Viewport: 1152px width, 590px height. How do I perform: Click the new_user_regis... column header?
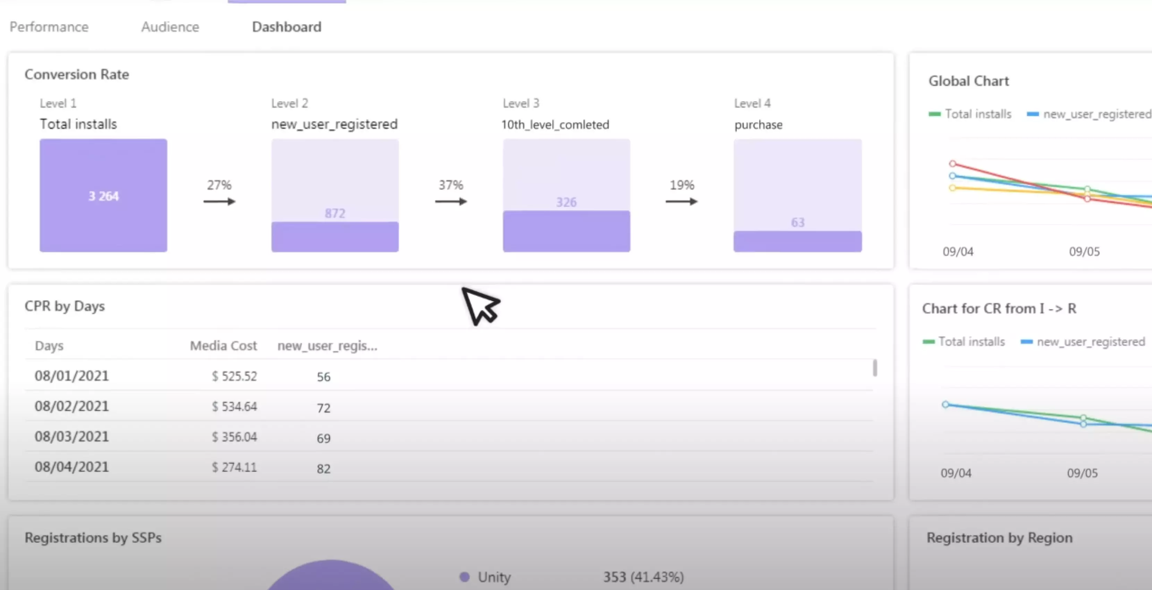pyautogui.click(x=327, y=346)
